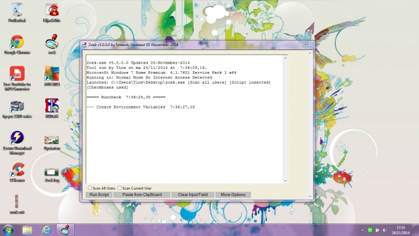419x236 pixels.
Task: Launch the CCleaner desktop shortcut
Action: [17, 173]
